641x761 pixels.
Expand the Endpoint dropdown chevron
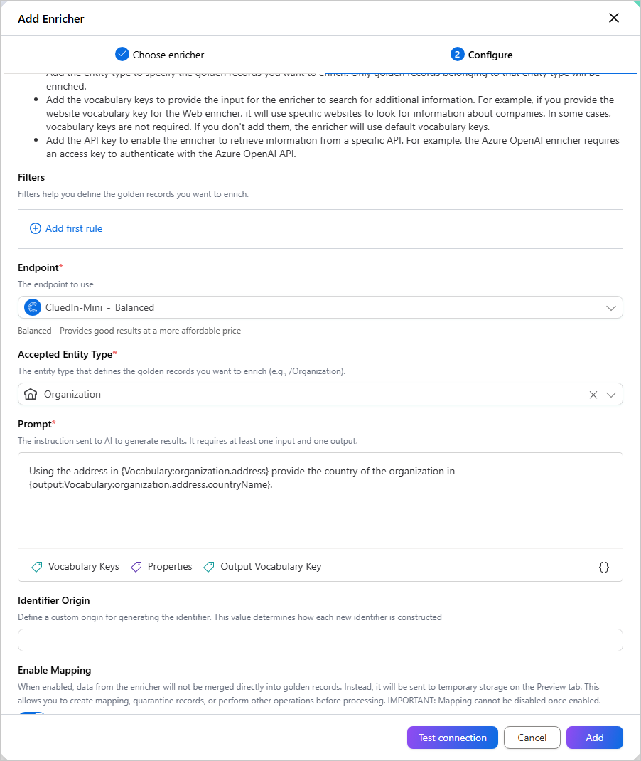611,308
